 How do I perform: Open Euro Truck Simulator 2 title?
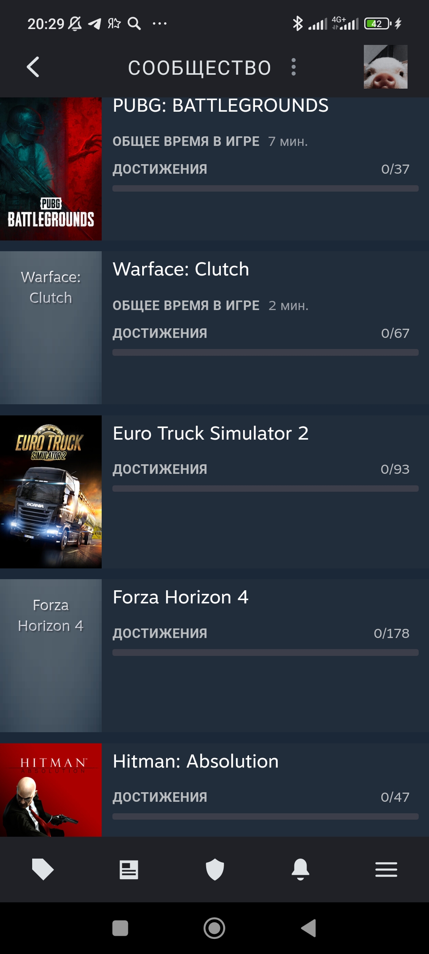[x=211, y=433]
